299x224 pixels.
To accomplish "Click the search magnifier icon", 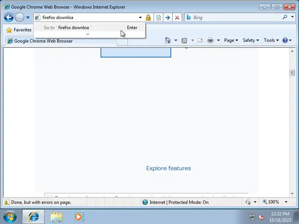I will click(x=285, y=17).
